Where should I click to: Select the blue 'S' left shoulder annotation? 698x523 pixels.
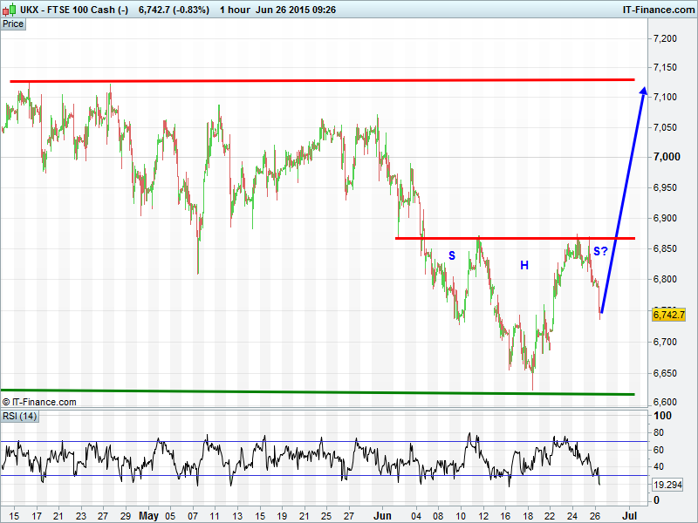[452, 255]
